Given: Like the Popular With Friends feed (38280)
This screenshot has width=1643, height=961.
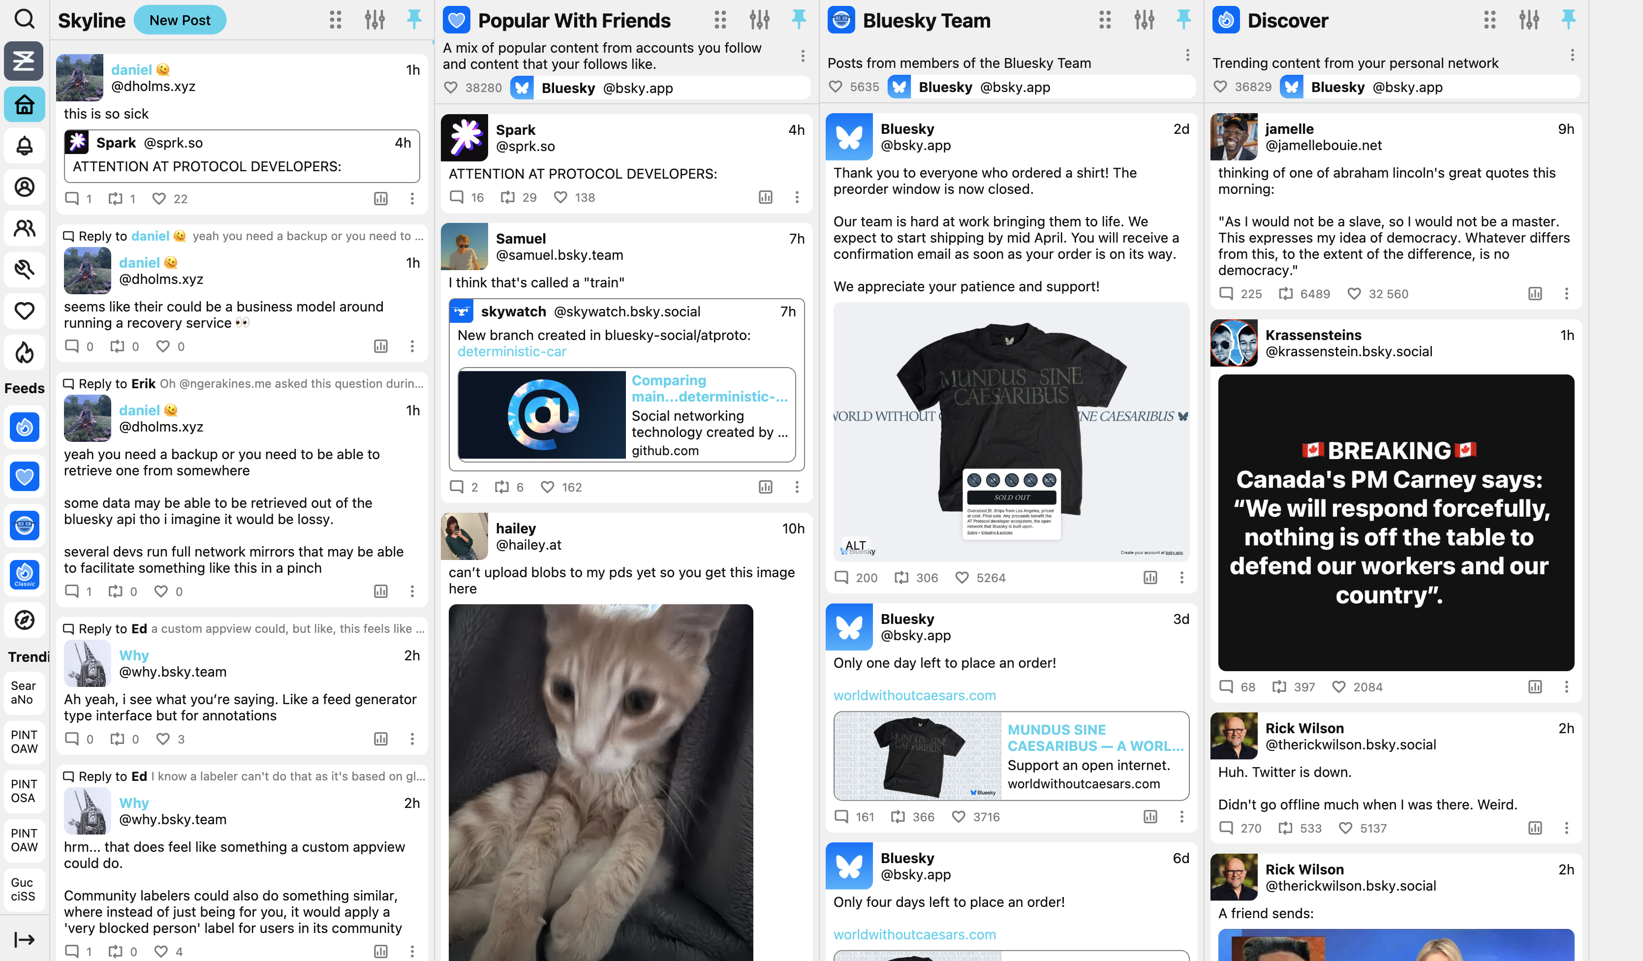Looking at the screenshot, I should 451,88.
